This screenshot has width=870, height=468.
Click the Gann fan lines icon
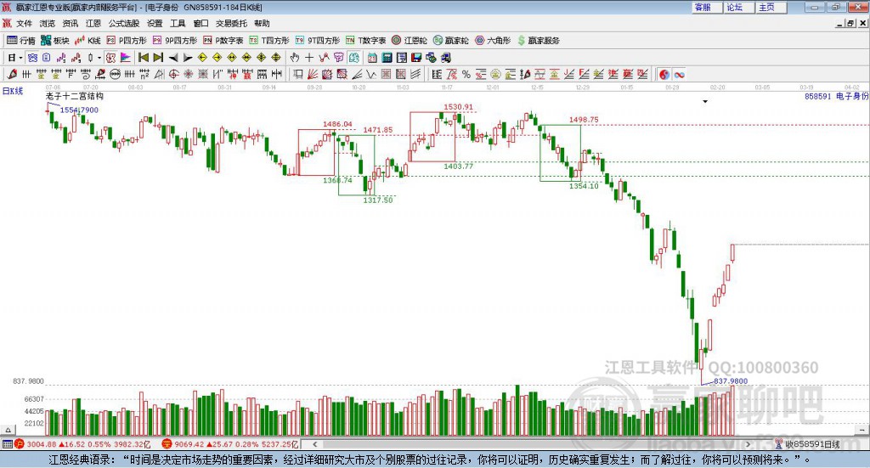tap(313, 74)
